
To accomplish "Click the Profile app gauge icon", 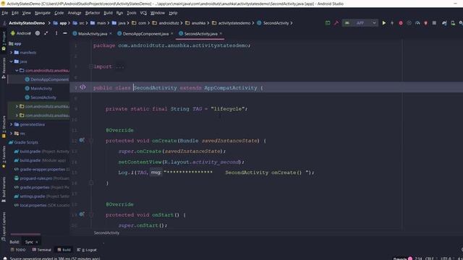I will pyautogui.click(x=417, y=23).
